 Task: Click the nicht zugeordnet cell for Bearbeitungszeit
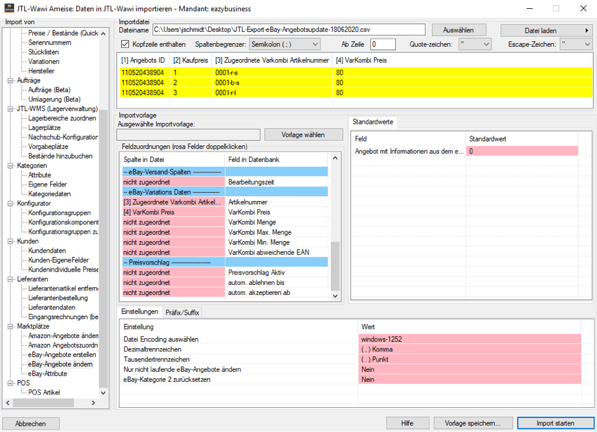click(x=173, y=182)
